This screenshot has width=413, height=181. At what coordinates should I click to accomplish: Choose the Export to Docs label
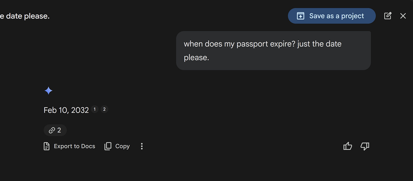(74, 146)
